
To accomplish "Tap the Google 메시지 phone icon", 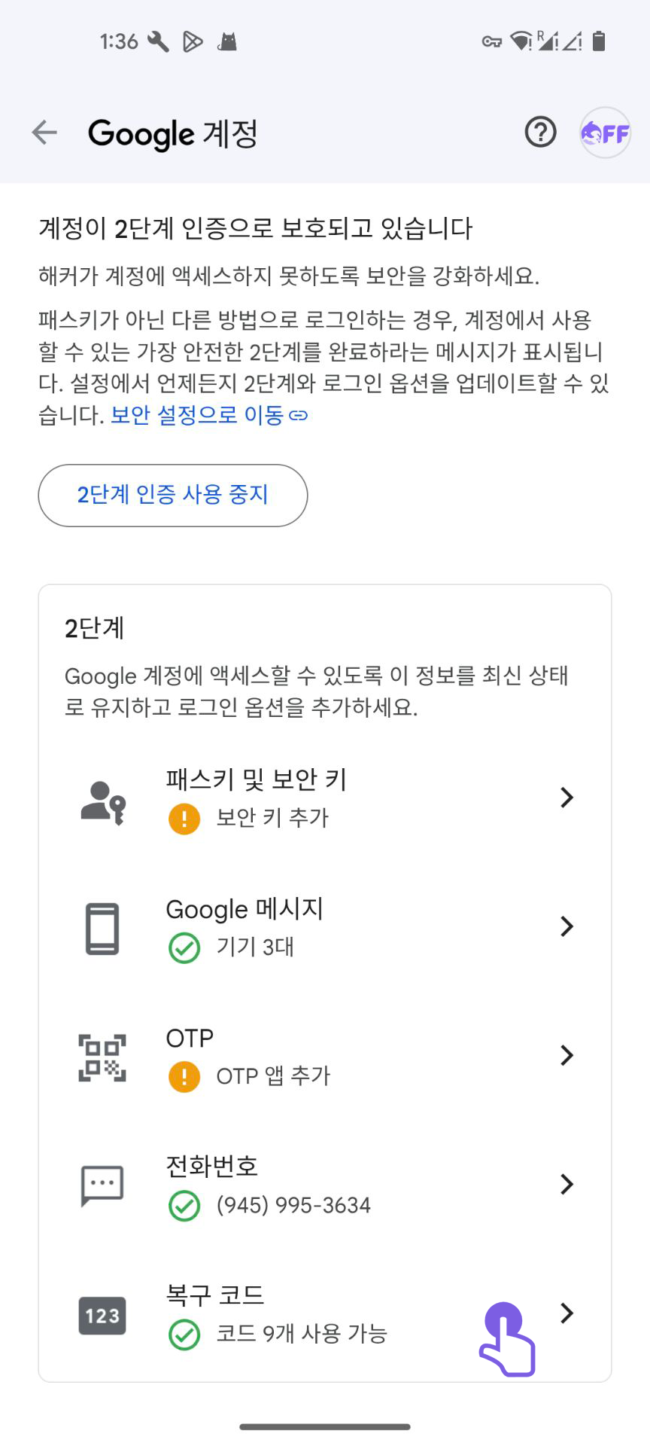I will point(102,929).
